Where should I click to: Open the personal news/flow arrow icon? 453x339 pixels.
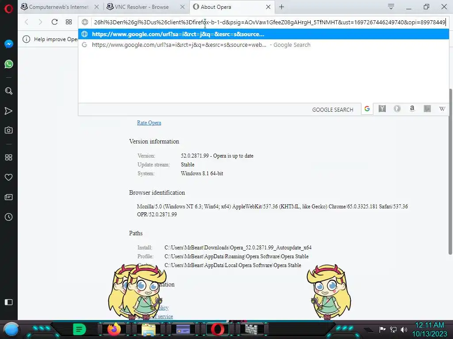pos(9,111)
